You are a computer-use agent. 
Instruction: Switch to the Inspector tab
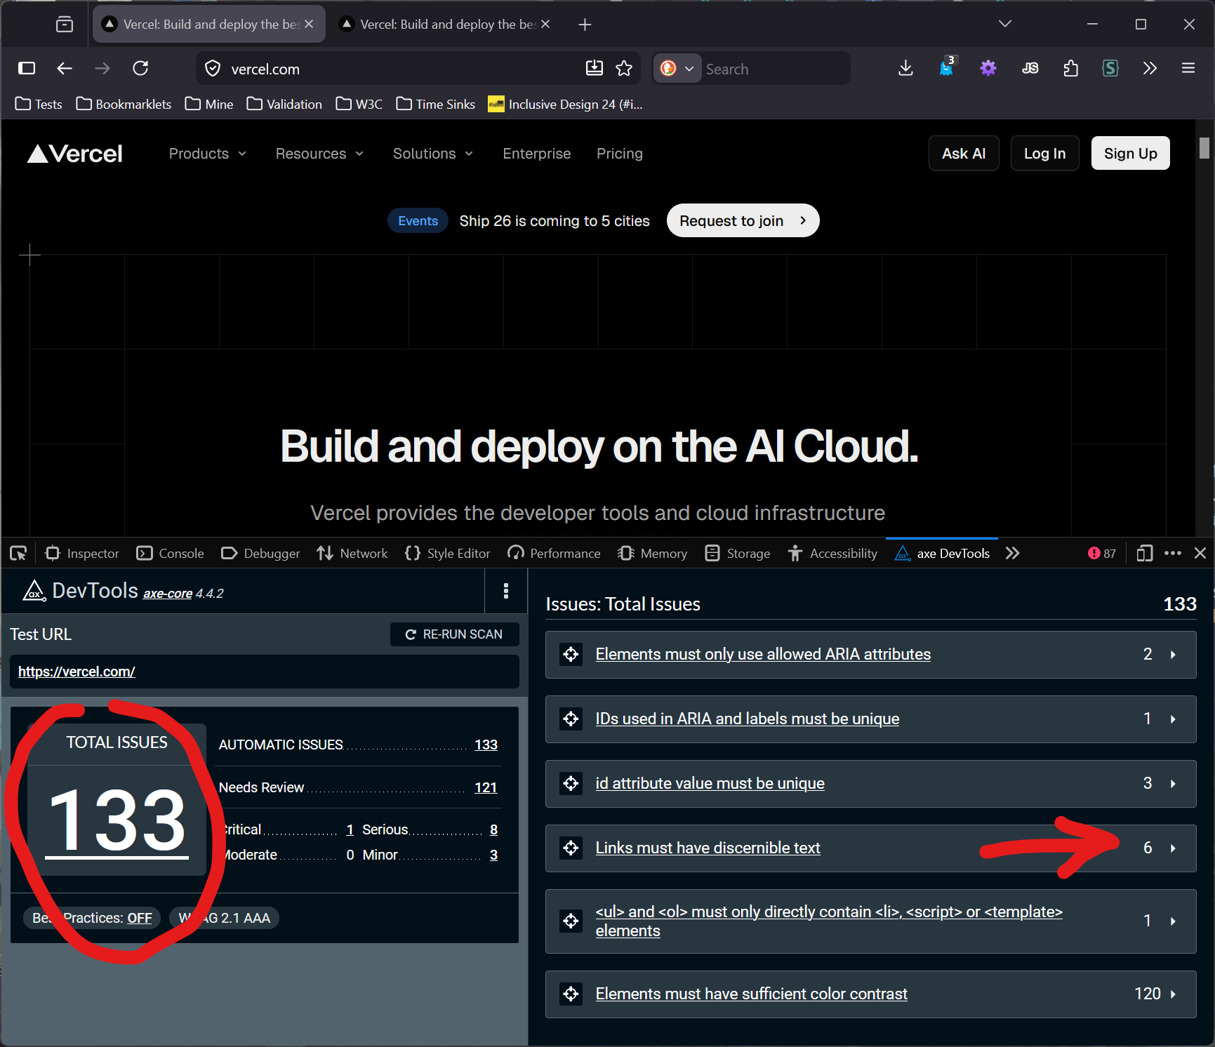click(x=82, y=554)
